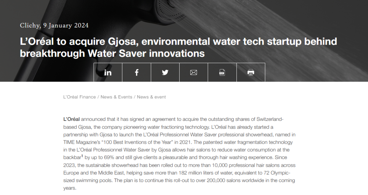This screenshot has width=368, height=195.
Task: Click the bold L'Oréal word opening the paragraph
Action: 72,119
